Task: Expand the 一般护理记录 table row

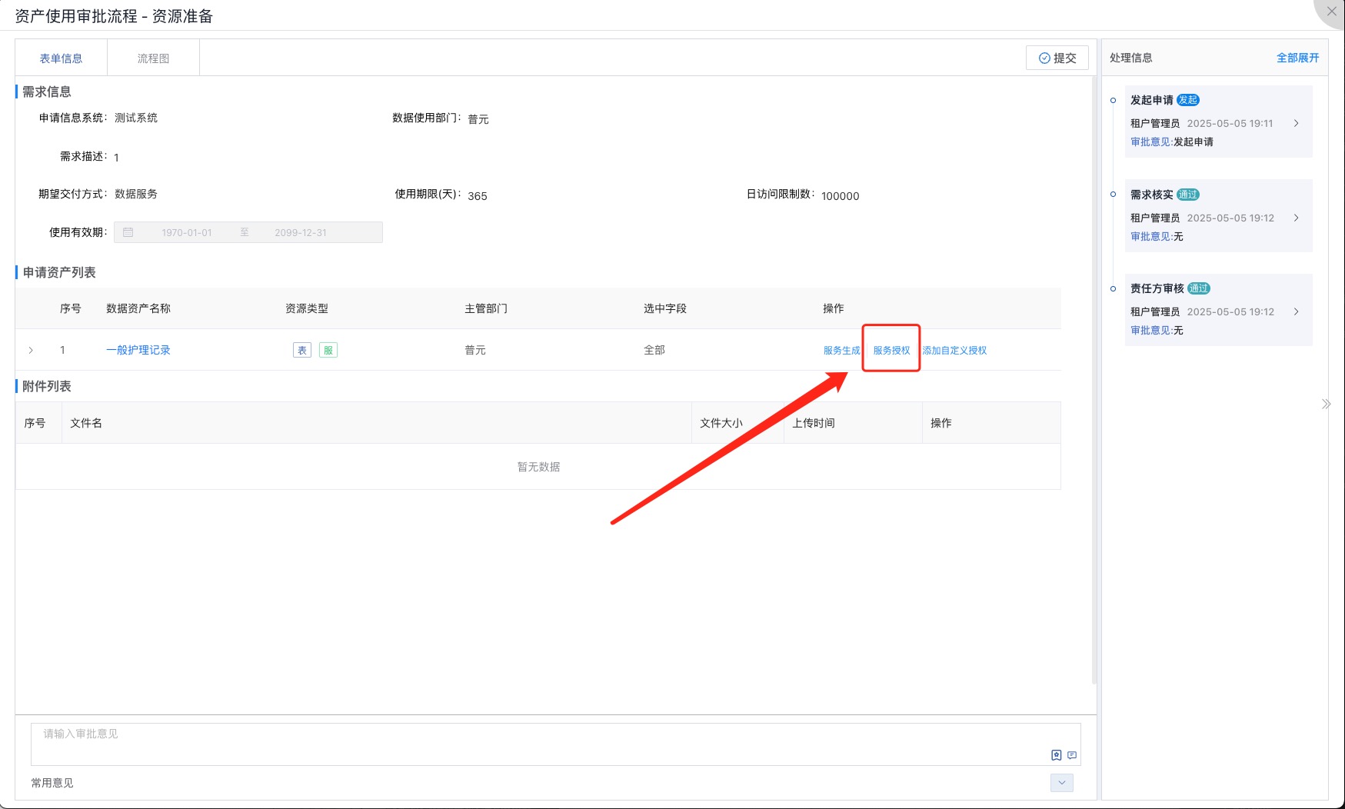Action: pyautogui.click(x=31, y=350)
